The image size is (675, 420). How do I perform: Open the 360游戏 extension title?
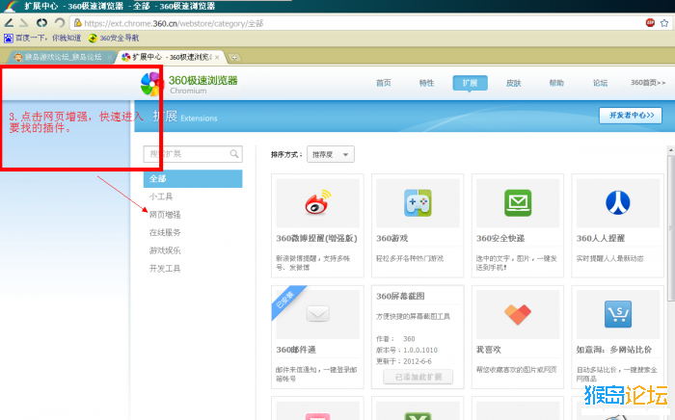coord(391,238)
